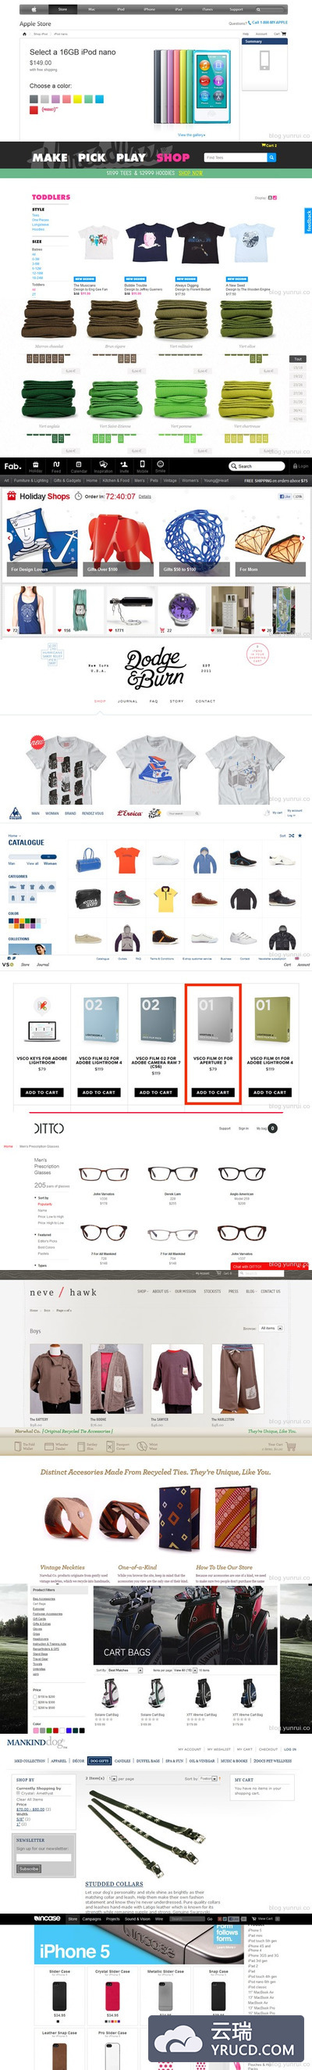Click the blue search icon beside Find Tees
The image size is (312, 2070).
[x=271, y=157]
